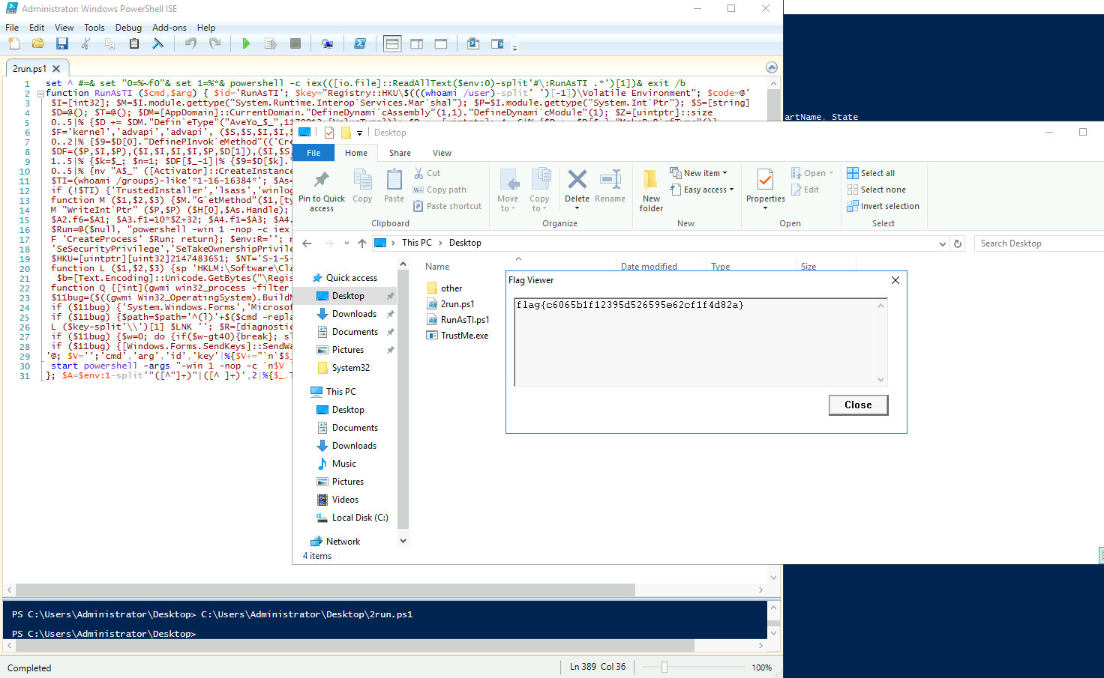Click Select all in the ribbon
1104x678 pixels.
coord(871,173)
